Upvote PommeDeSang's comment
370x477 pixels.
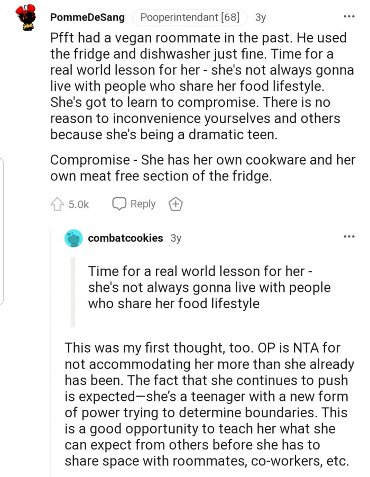coord(57,204)
